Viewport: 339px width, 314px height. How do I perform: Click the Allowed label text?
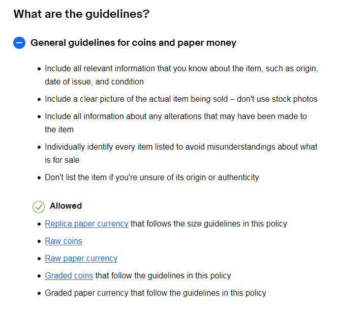[x=66, y=206]
